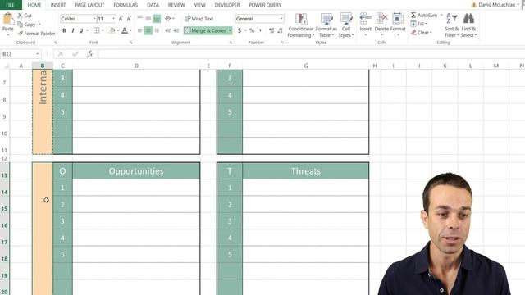
Task: Cut the selected cells
Action: 25,16
